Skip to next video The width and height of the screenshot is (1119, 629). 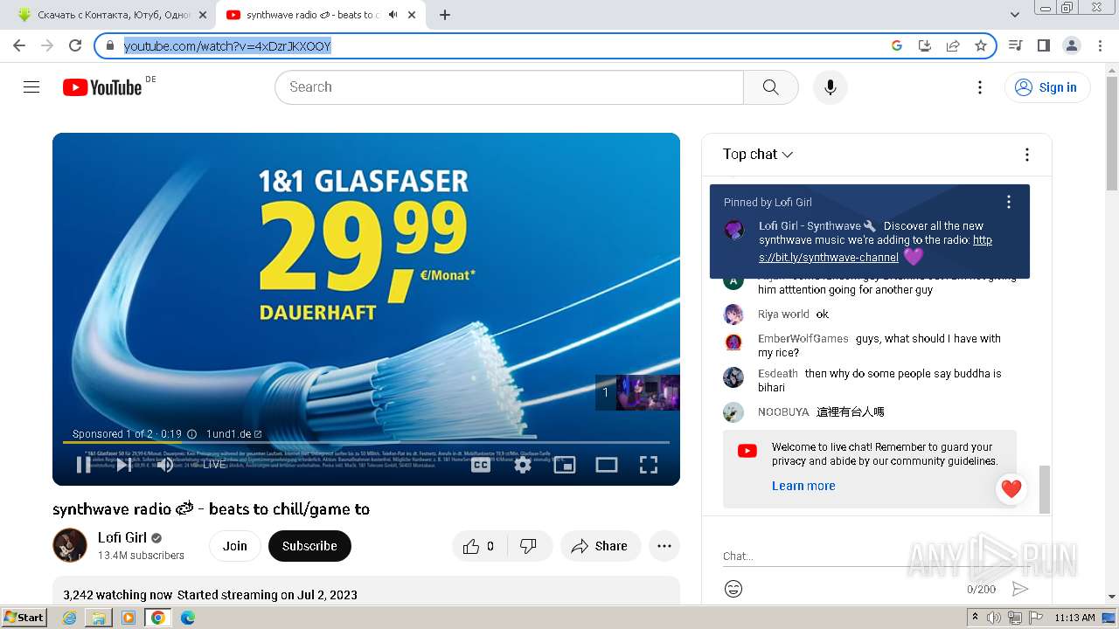123,465
